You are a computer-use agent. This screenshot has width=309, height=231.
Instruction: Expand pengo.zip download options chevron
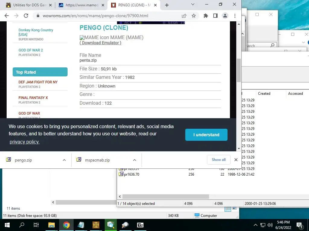tap(64, 160)
